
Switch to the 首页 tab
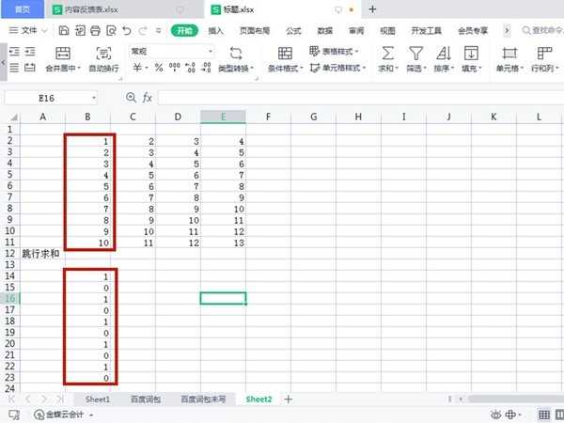pyautogui.click(x=23, y=9)
